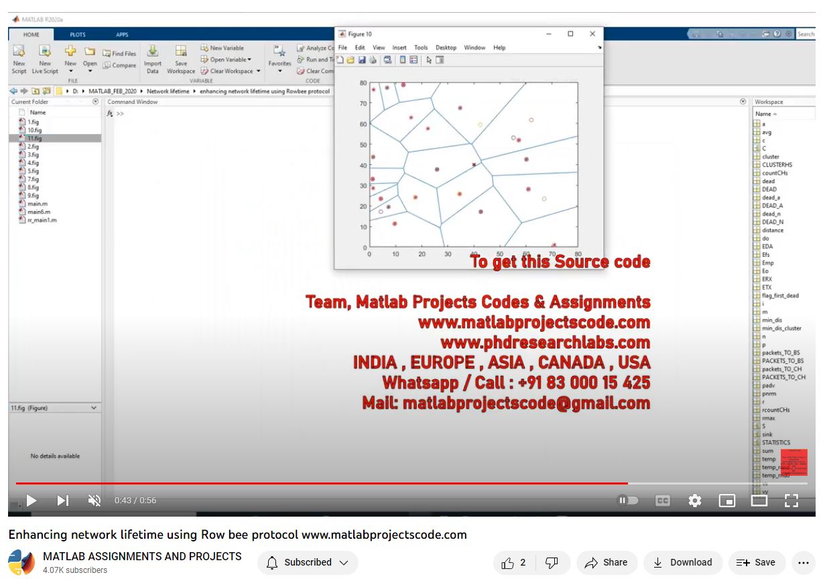825x585 pixels.
Task: Skip to the next video
Action: pos(62,501)
